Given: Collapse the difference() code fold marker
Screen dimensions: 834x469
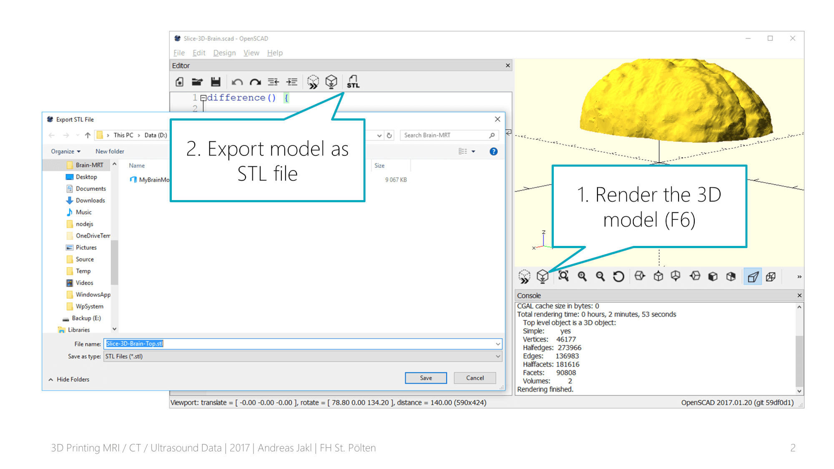Looking at the screenshot, I should coord(203,98).
